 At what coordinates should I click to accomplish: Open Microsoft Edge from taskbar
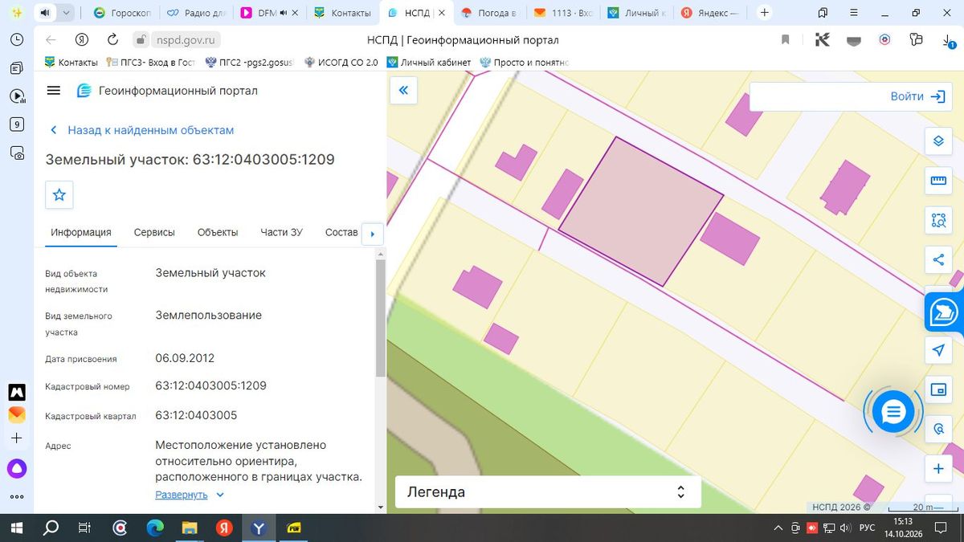click(155, 528)
